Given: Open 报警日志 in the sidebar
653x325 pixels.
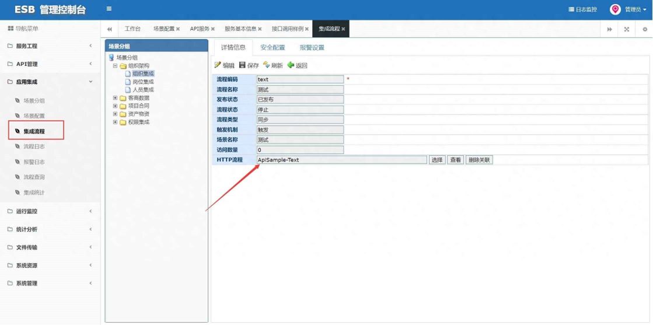Looking at the screenshot, I should (34, 162).
